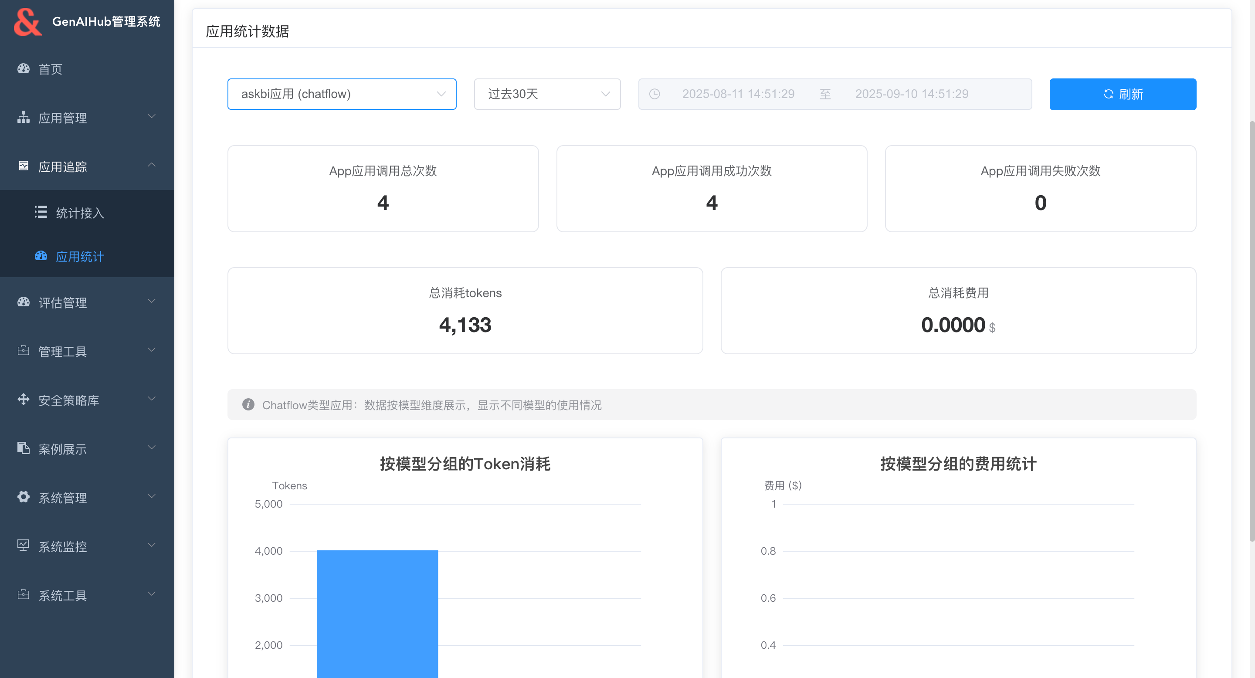The width and height of the screenshot is (1255, 678).
Task: Click the list icon beside 统计接入
Action: pyautogui.click(x=41, y=212)
